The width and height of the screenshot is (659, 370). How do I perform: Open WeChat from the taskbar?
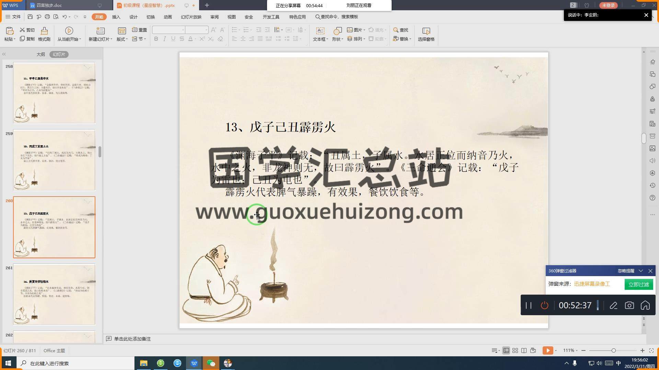pyautogui.click(x=211, y=363)
